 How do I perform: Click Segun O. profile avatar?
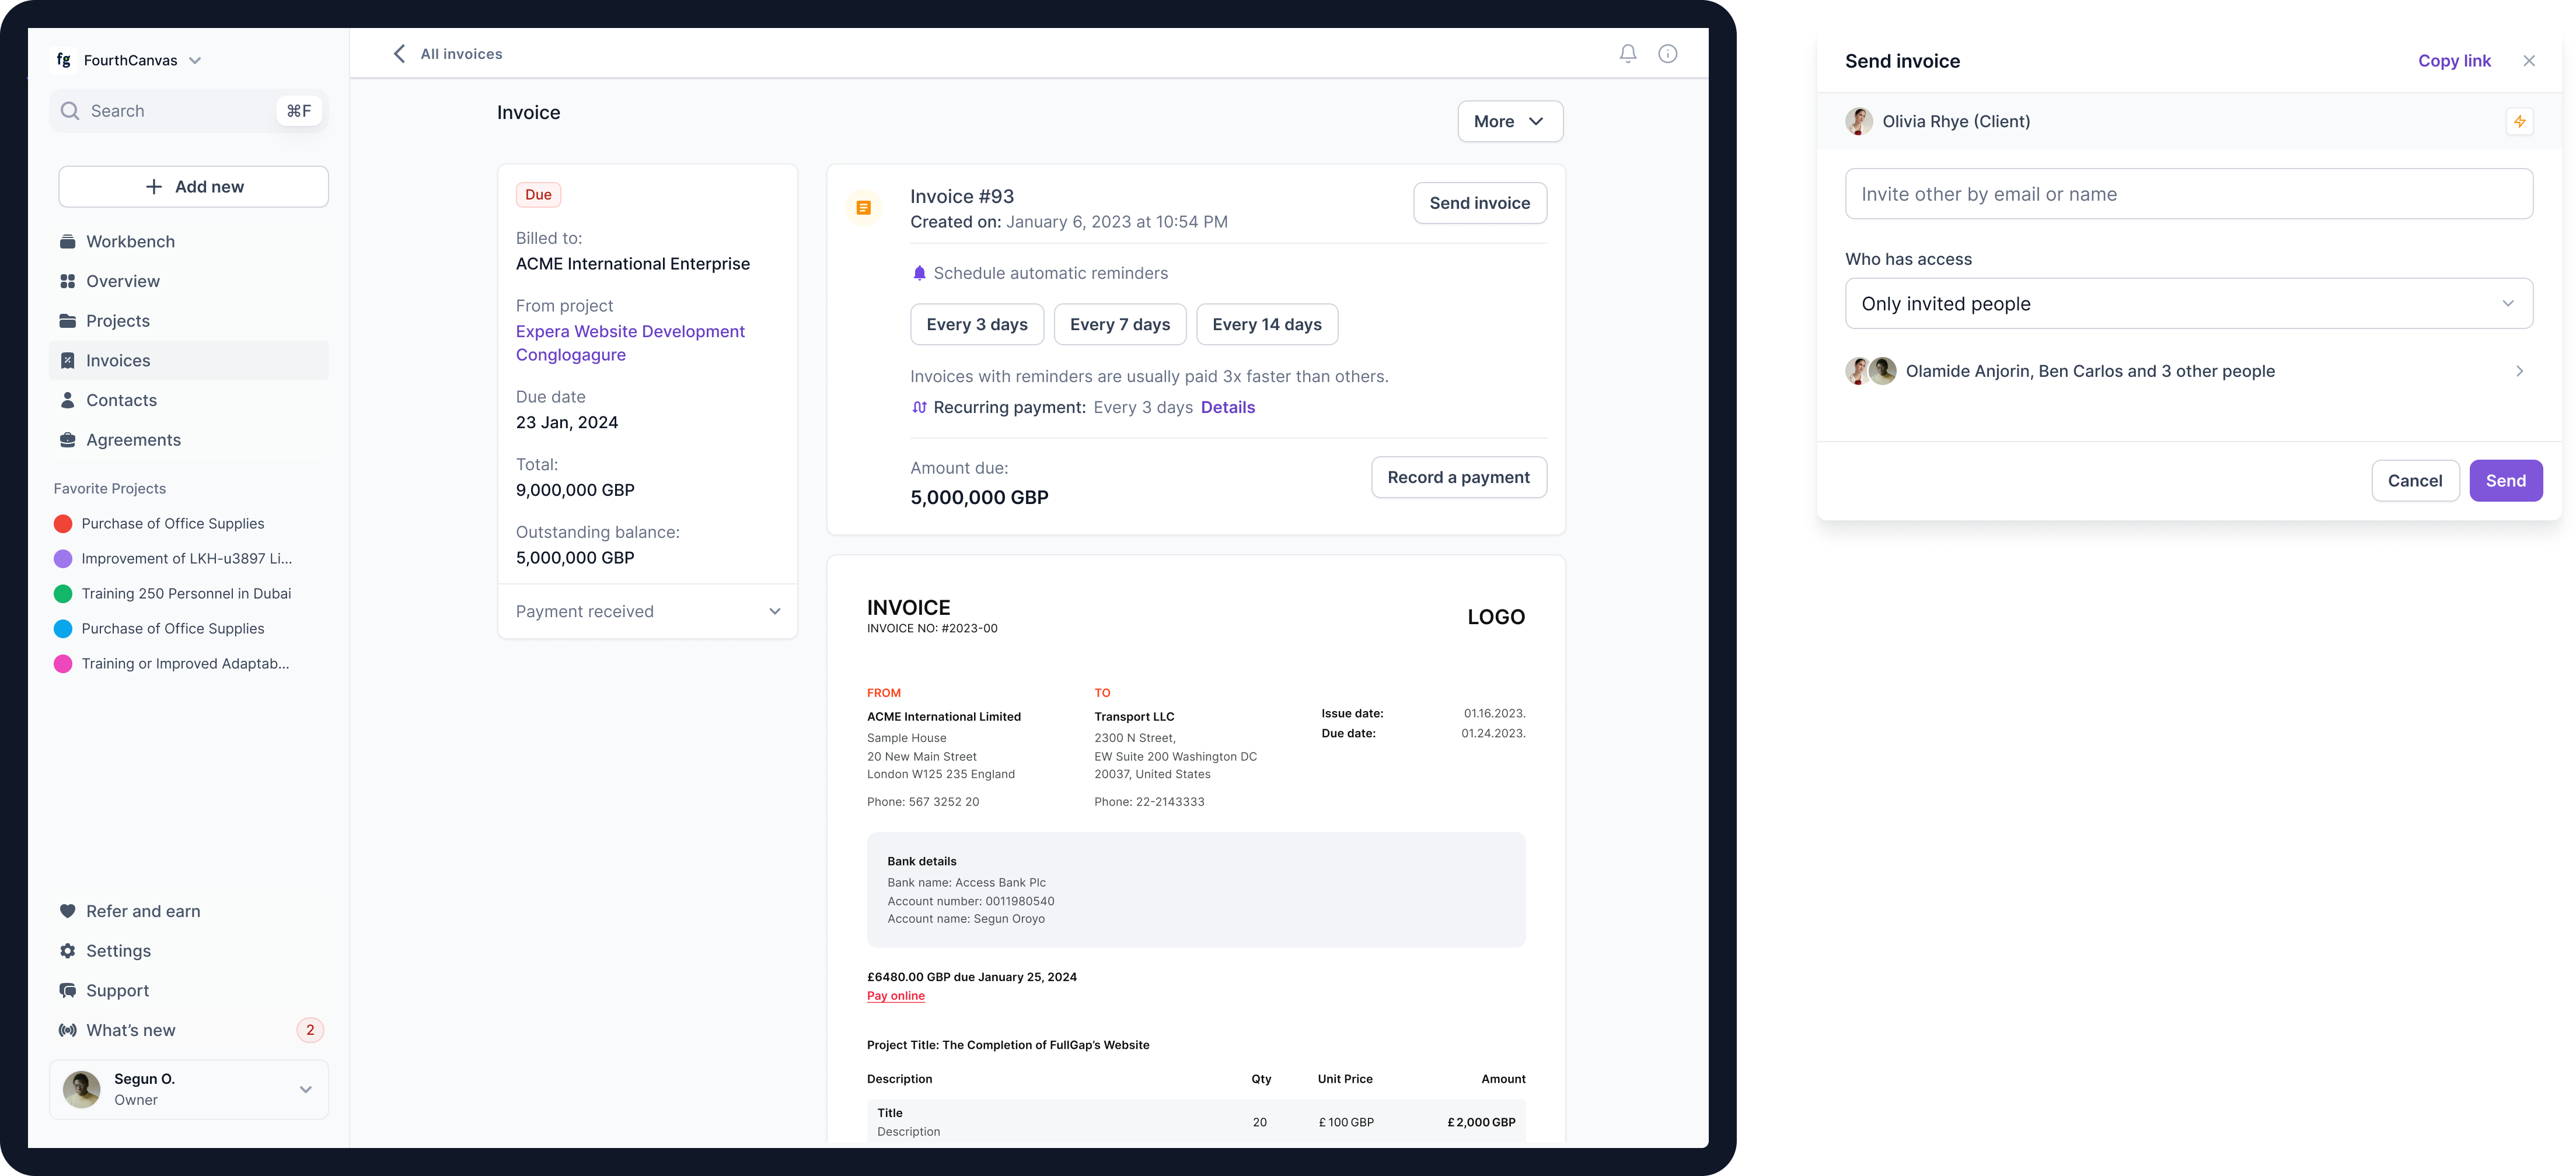click(x=82, y=1089)
